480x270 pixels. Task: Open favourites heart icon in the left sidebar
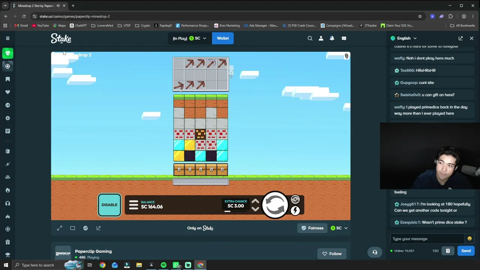point(7,92)
